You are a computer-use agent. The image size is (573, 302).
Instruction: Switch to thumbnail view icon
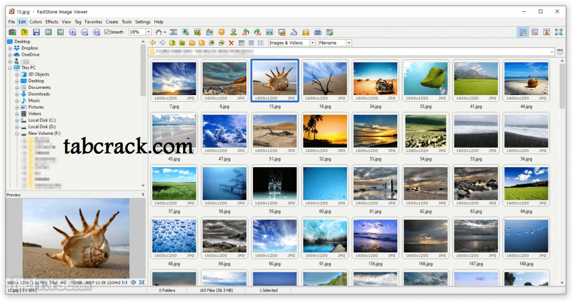point(241,43)
